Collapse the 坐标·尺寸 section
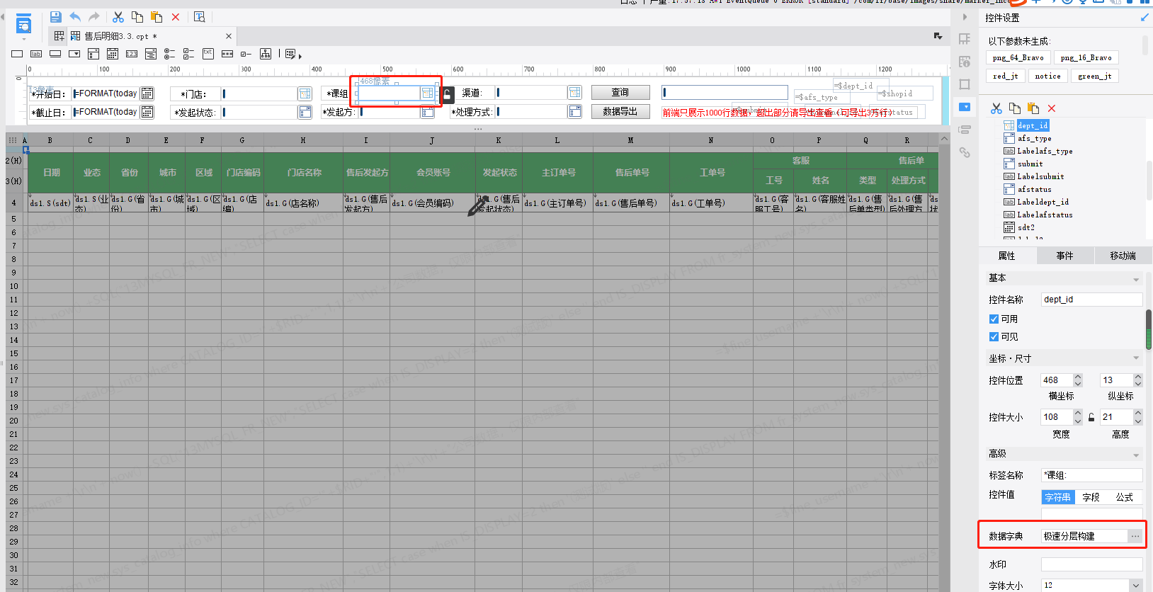 [1136, 358]
